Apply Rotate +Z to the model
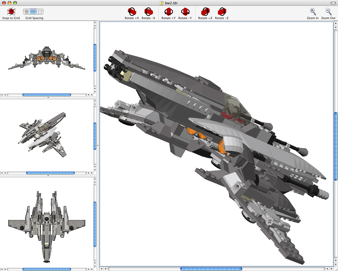 205,12
